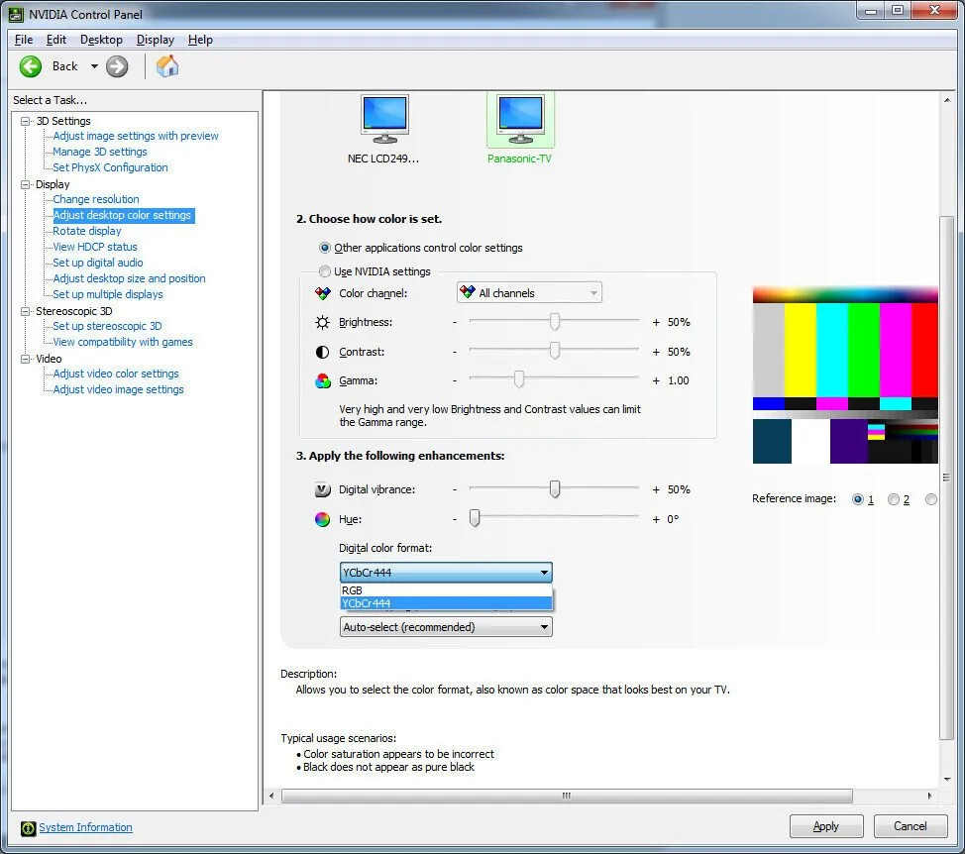Open the Desktop menu
Image resolution: width=965 pixels, height=854 pixels.
[101, 40]
